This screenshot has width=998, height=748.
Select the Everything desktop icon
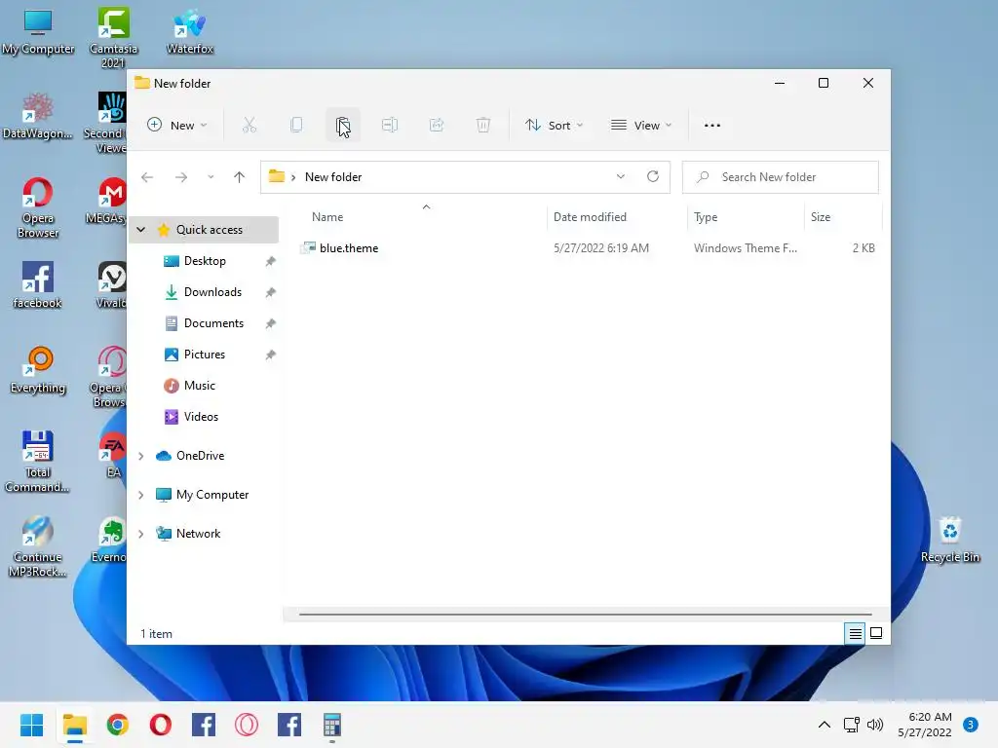(38, 371)
